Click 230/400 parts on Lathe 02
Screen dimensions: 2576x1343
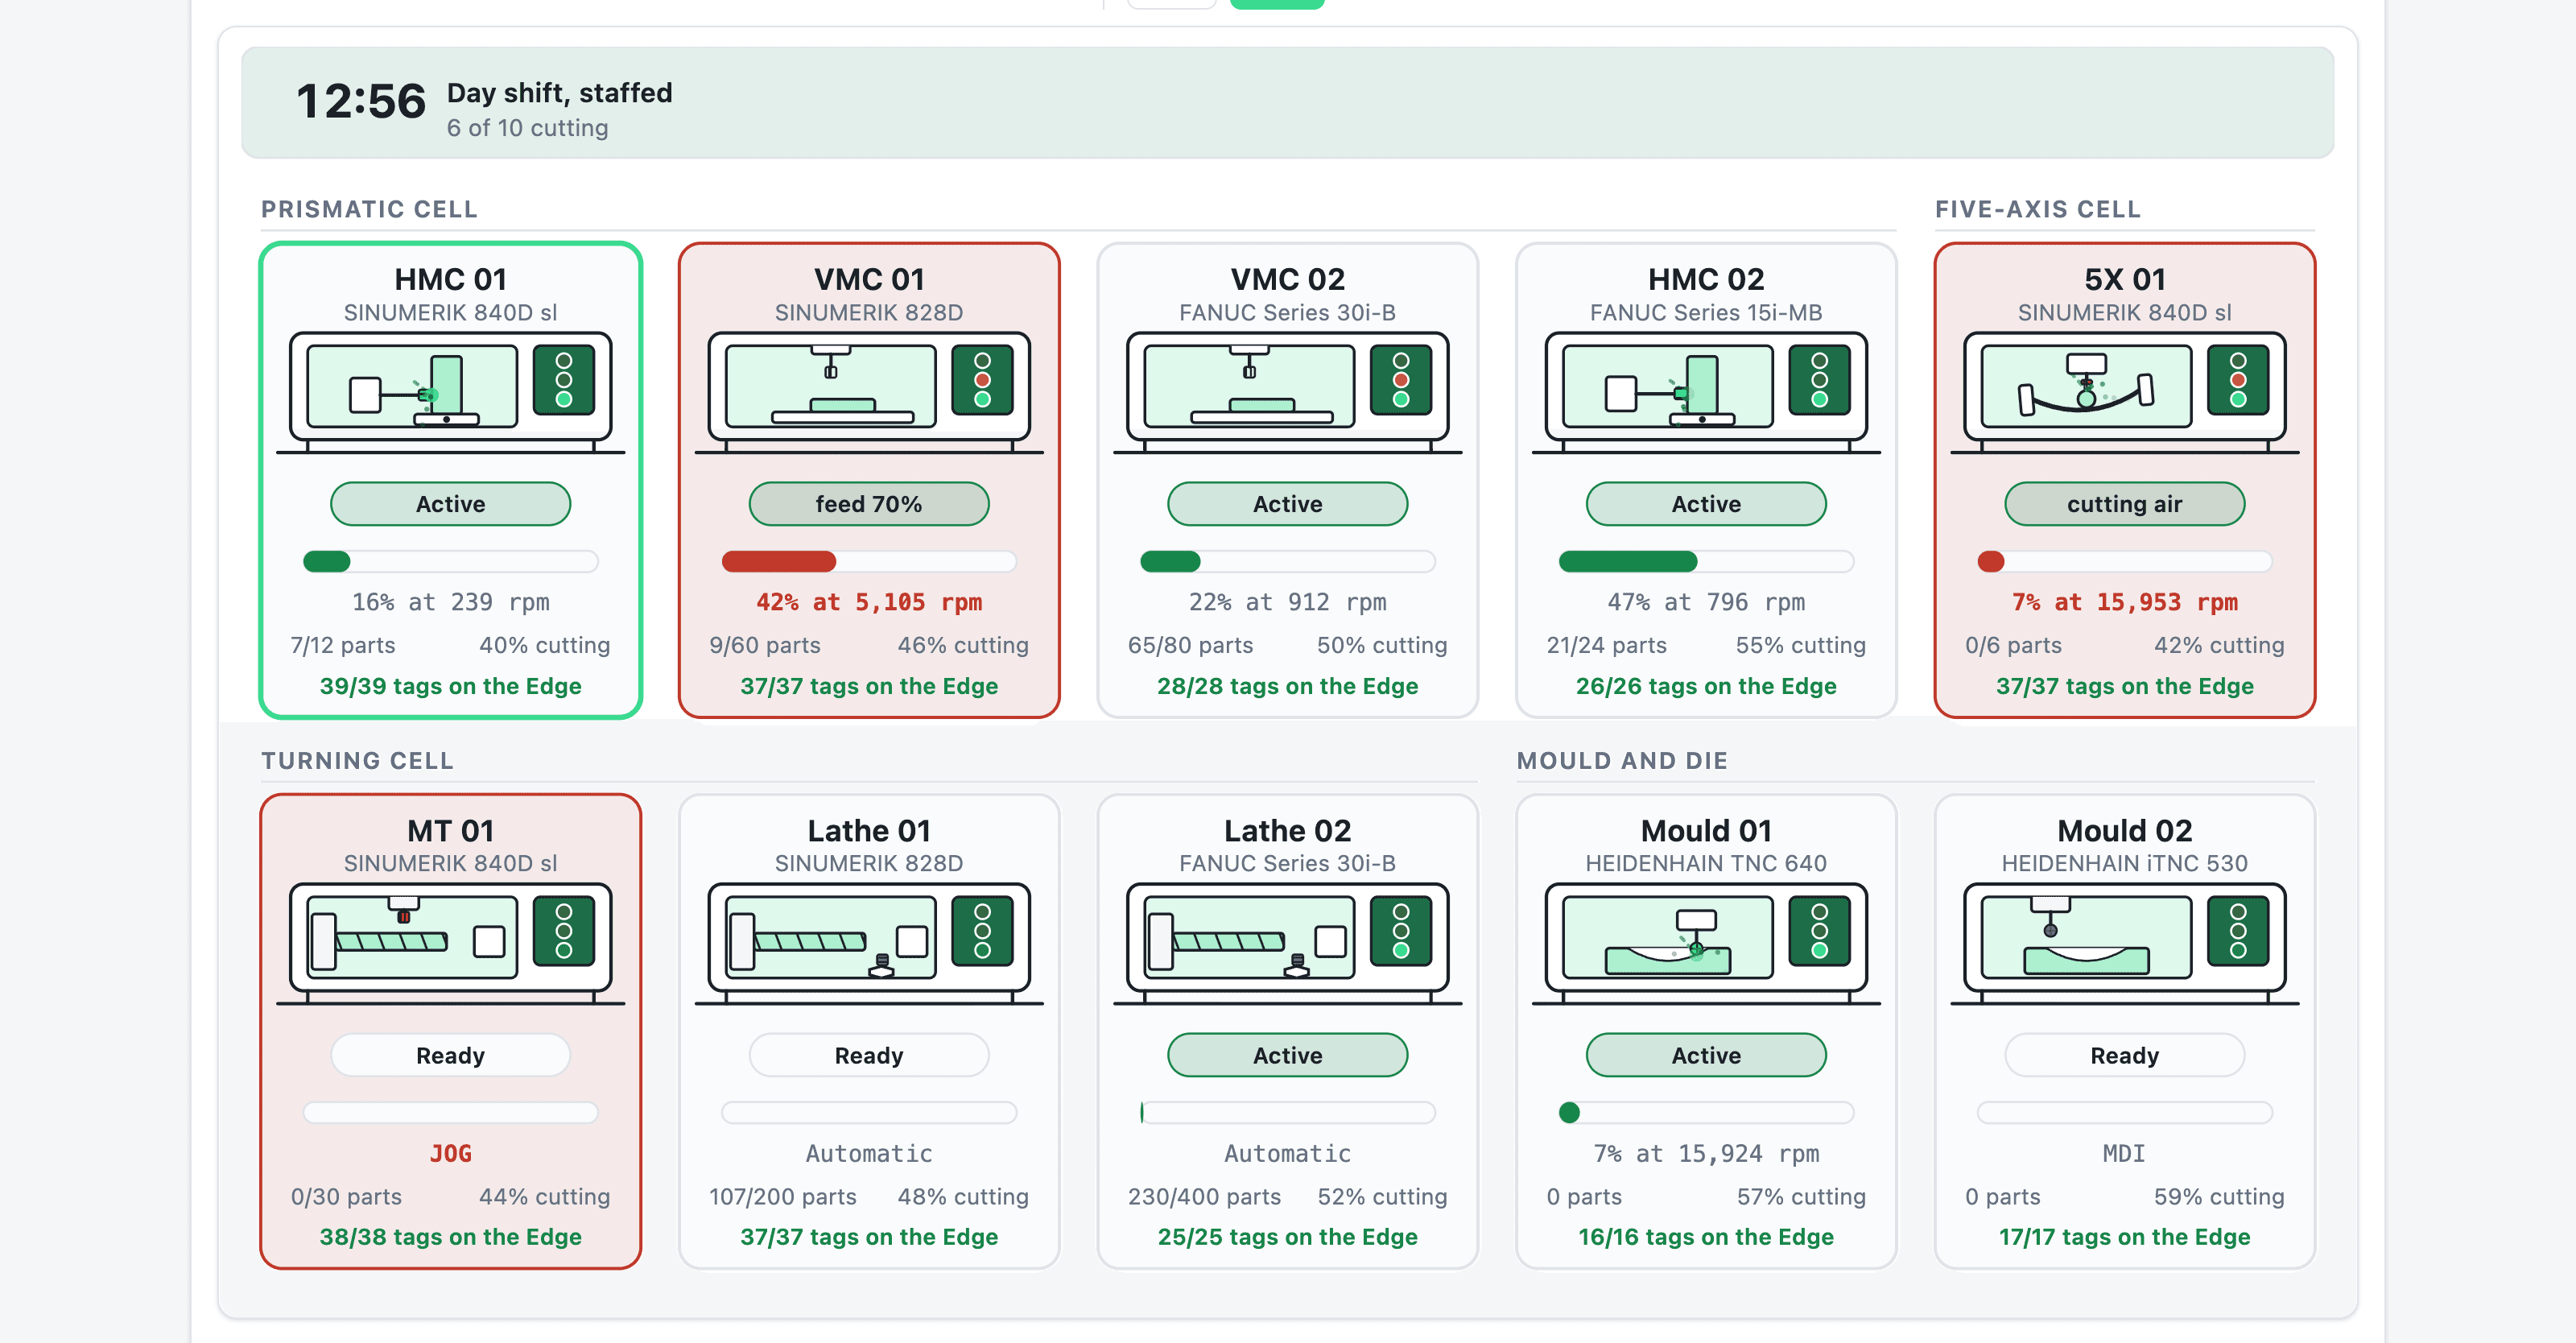(x=1204, y=1196)
